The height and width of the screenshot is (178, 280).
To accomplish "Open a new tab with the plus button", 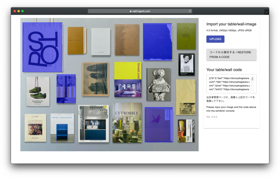I will tap(266, 12).
